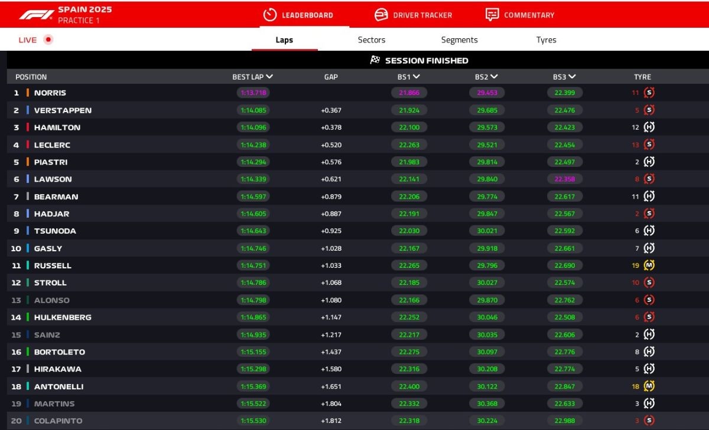Screen dimensions: 709x430
Task: Open the Tyres tab
Action: pyautogui.click(x=546, y=40)
